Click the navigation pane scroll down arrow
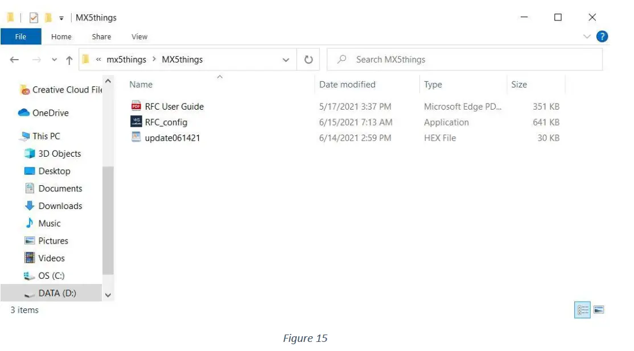The image size is (634, 351). click(108, 295)
